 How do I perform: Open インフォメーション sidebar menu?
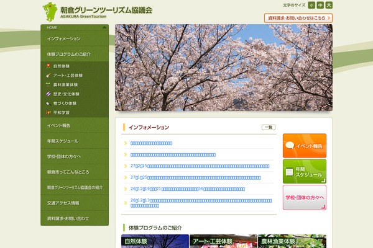point(75,38)
